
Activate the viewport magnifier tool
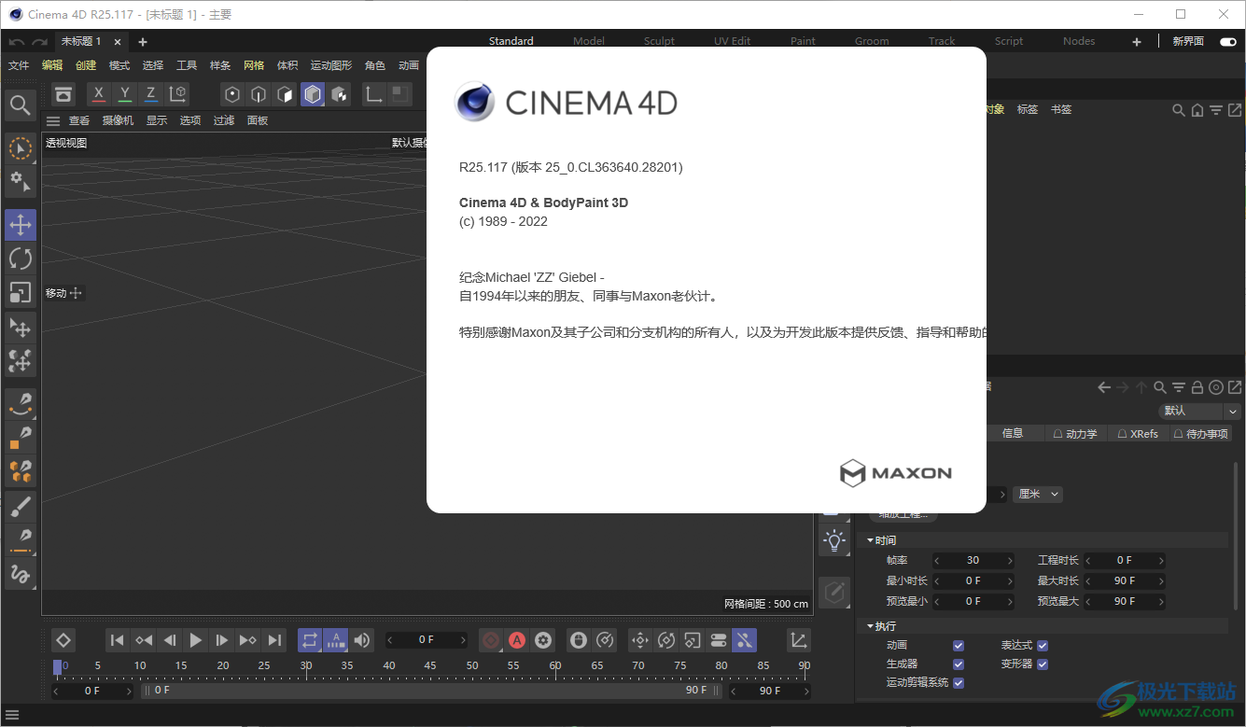20,105
